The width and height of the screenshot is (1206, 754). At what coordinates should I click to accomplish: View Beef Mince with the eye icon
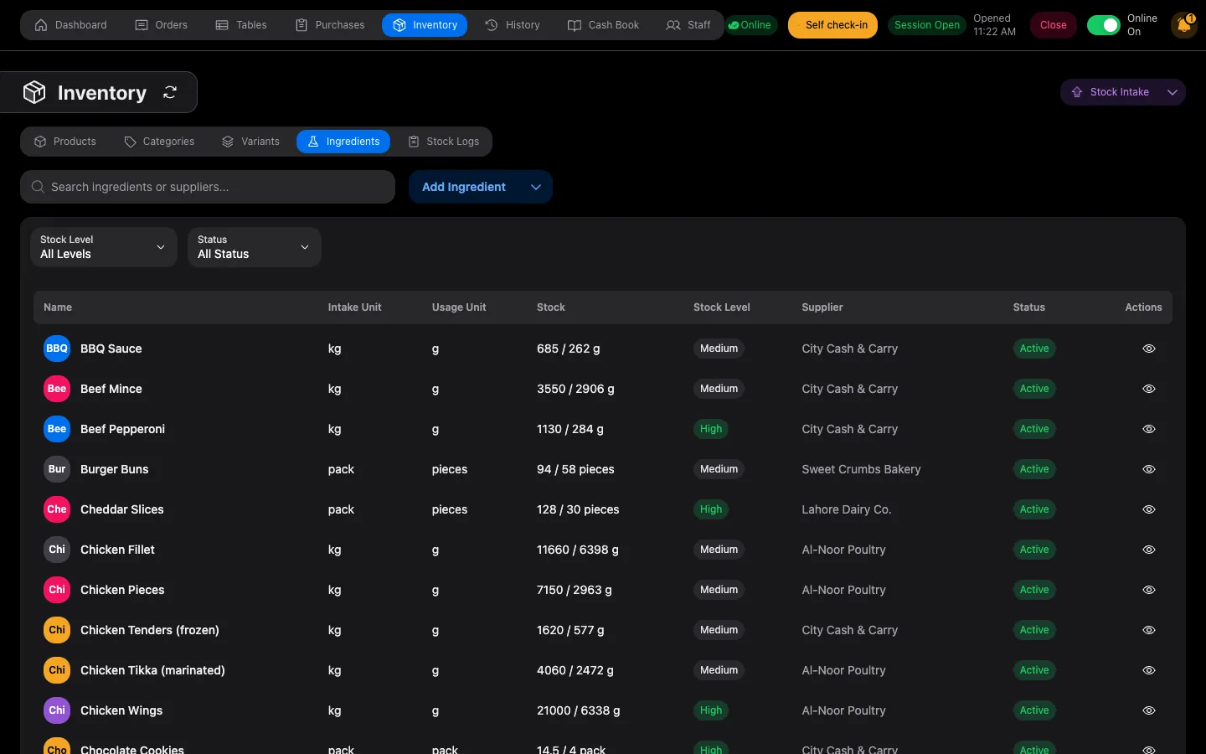(1149, 389)
